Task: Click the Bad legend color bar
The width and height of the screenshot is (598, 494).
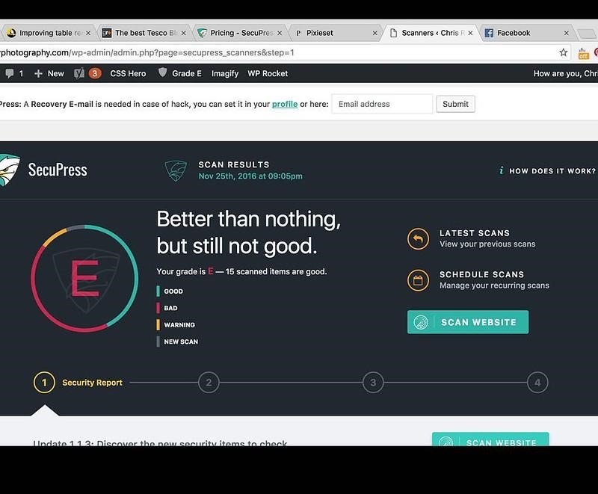Action: tap(158, 308)
